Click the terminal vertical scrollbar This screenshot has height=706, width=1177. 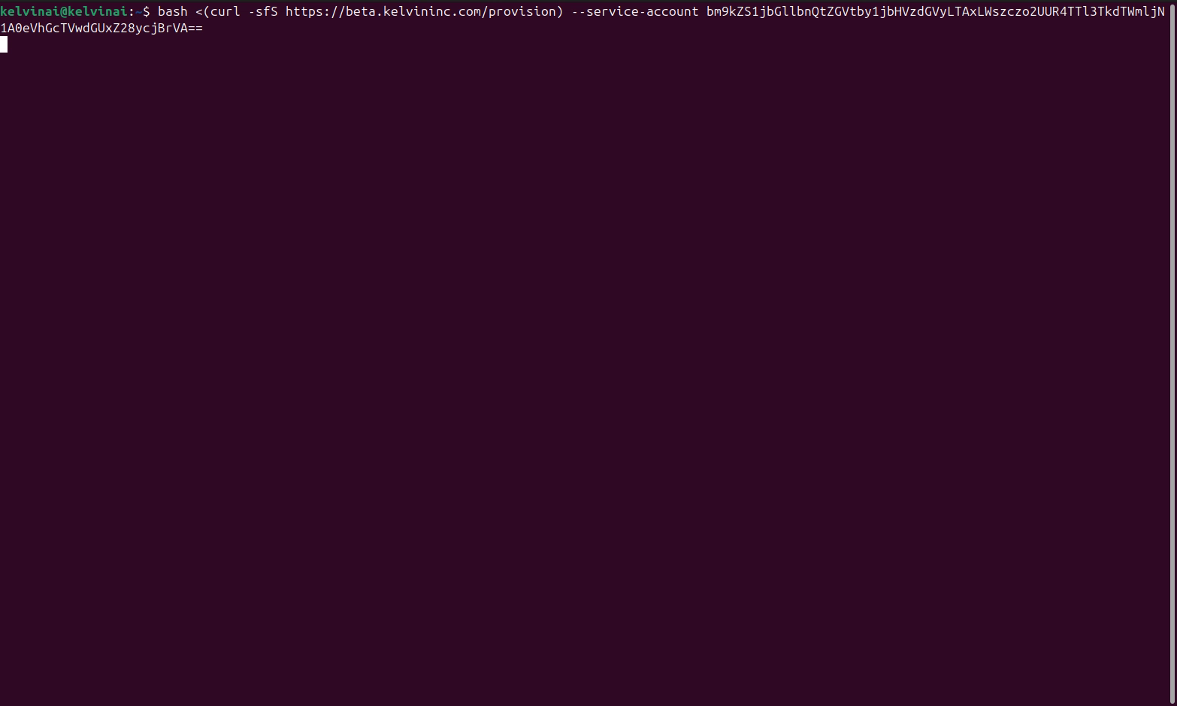tap(1173, 353)
